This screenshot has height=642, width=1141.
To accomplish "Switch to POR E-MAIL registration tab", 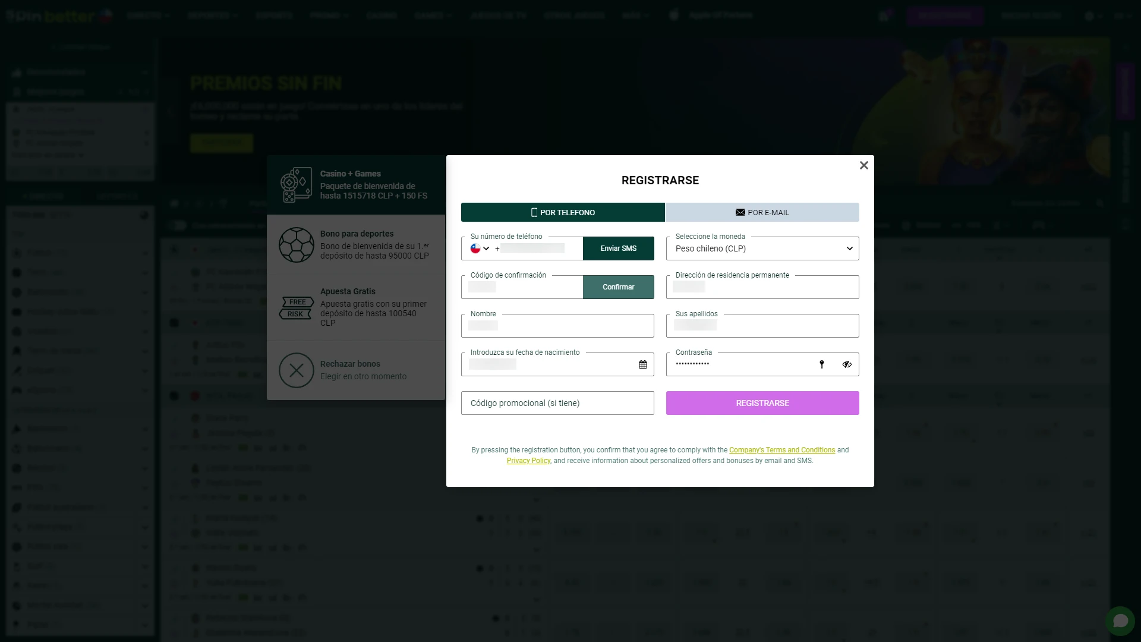I will pyautogui.click(x=762, y=212).
